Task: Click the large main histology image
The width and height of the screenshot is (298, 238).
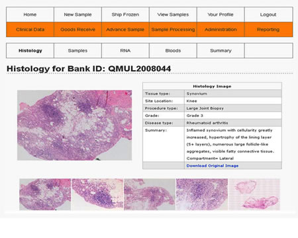Action: pos(75,125)
